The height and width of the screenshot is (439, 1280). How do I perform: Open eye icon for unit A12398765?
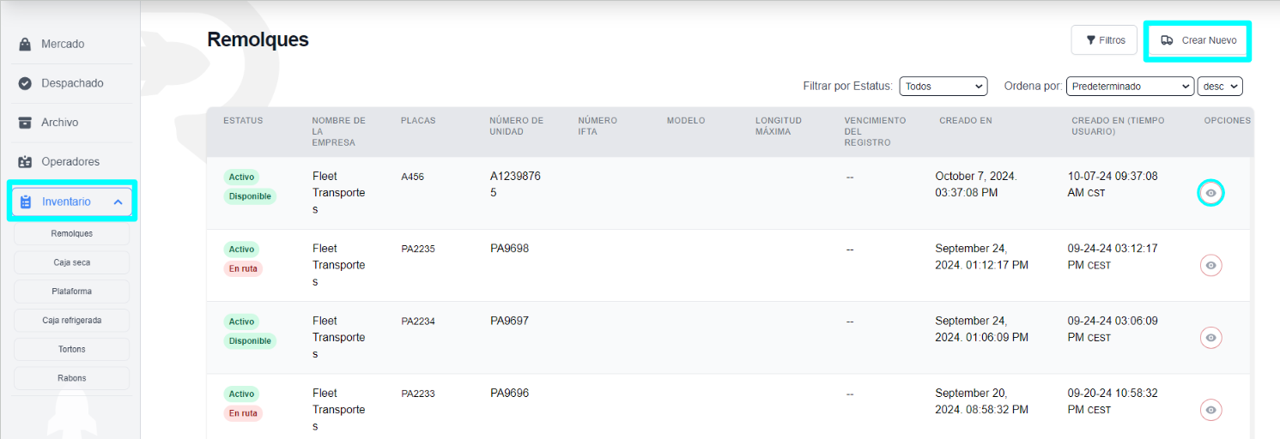(x=1210, y=194)
